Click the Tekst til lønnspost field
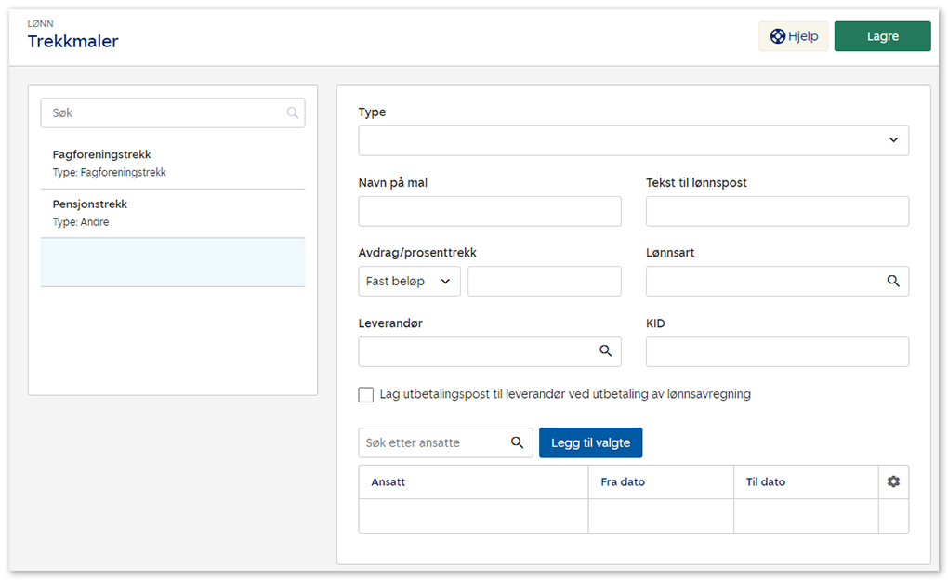Viewport: 948px width, 580px height. pyautogui.click(x=777, y=211)
